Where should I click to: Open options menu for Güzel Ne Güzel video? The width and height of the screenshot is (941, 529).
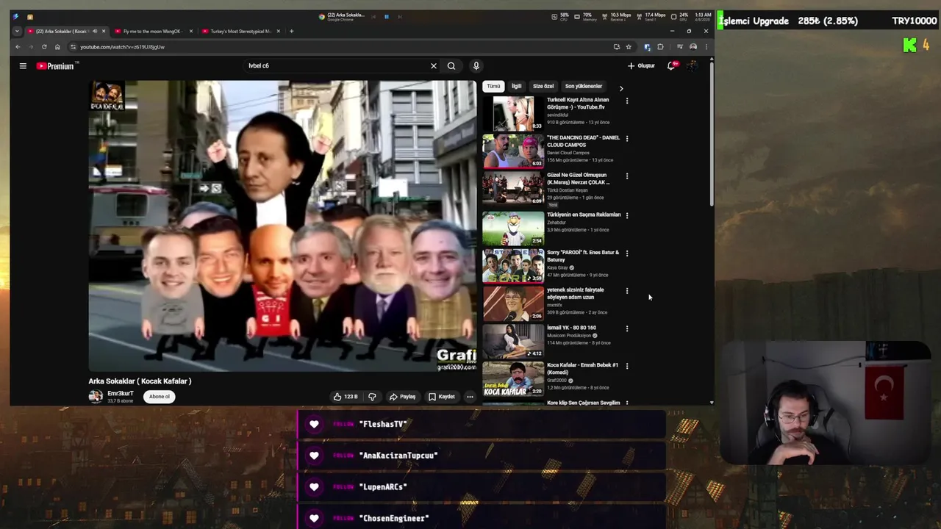[627, 176]
